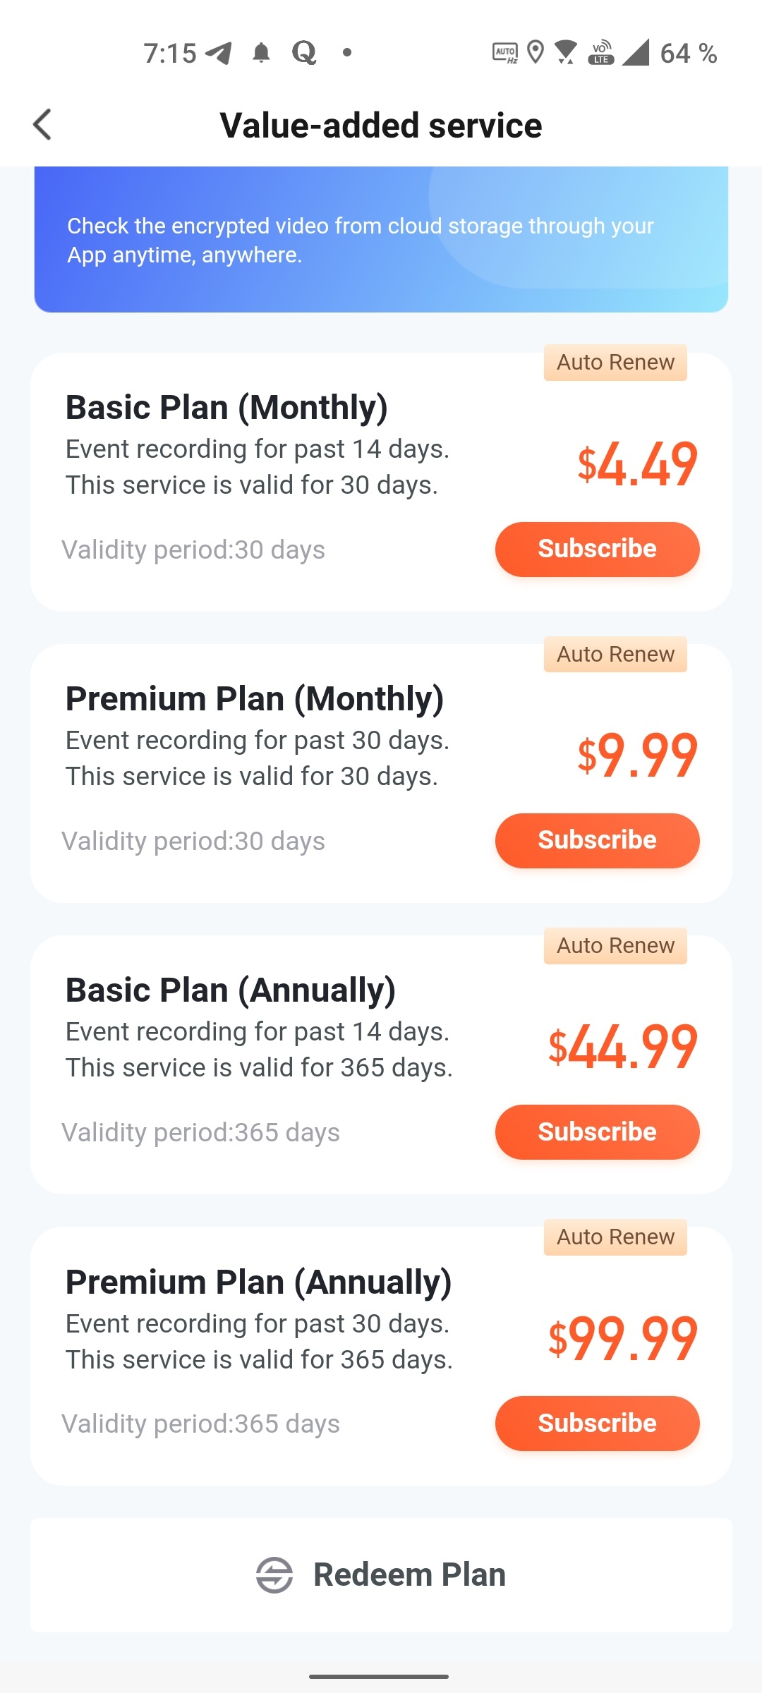Select the $99.99 price label
This screenshot has width=762, height=1693.
623,1338
